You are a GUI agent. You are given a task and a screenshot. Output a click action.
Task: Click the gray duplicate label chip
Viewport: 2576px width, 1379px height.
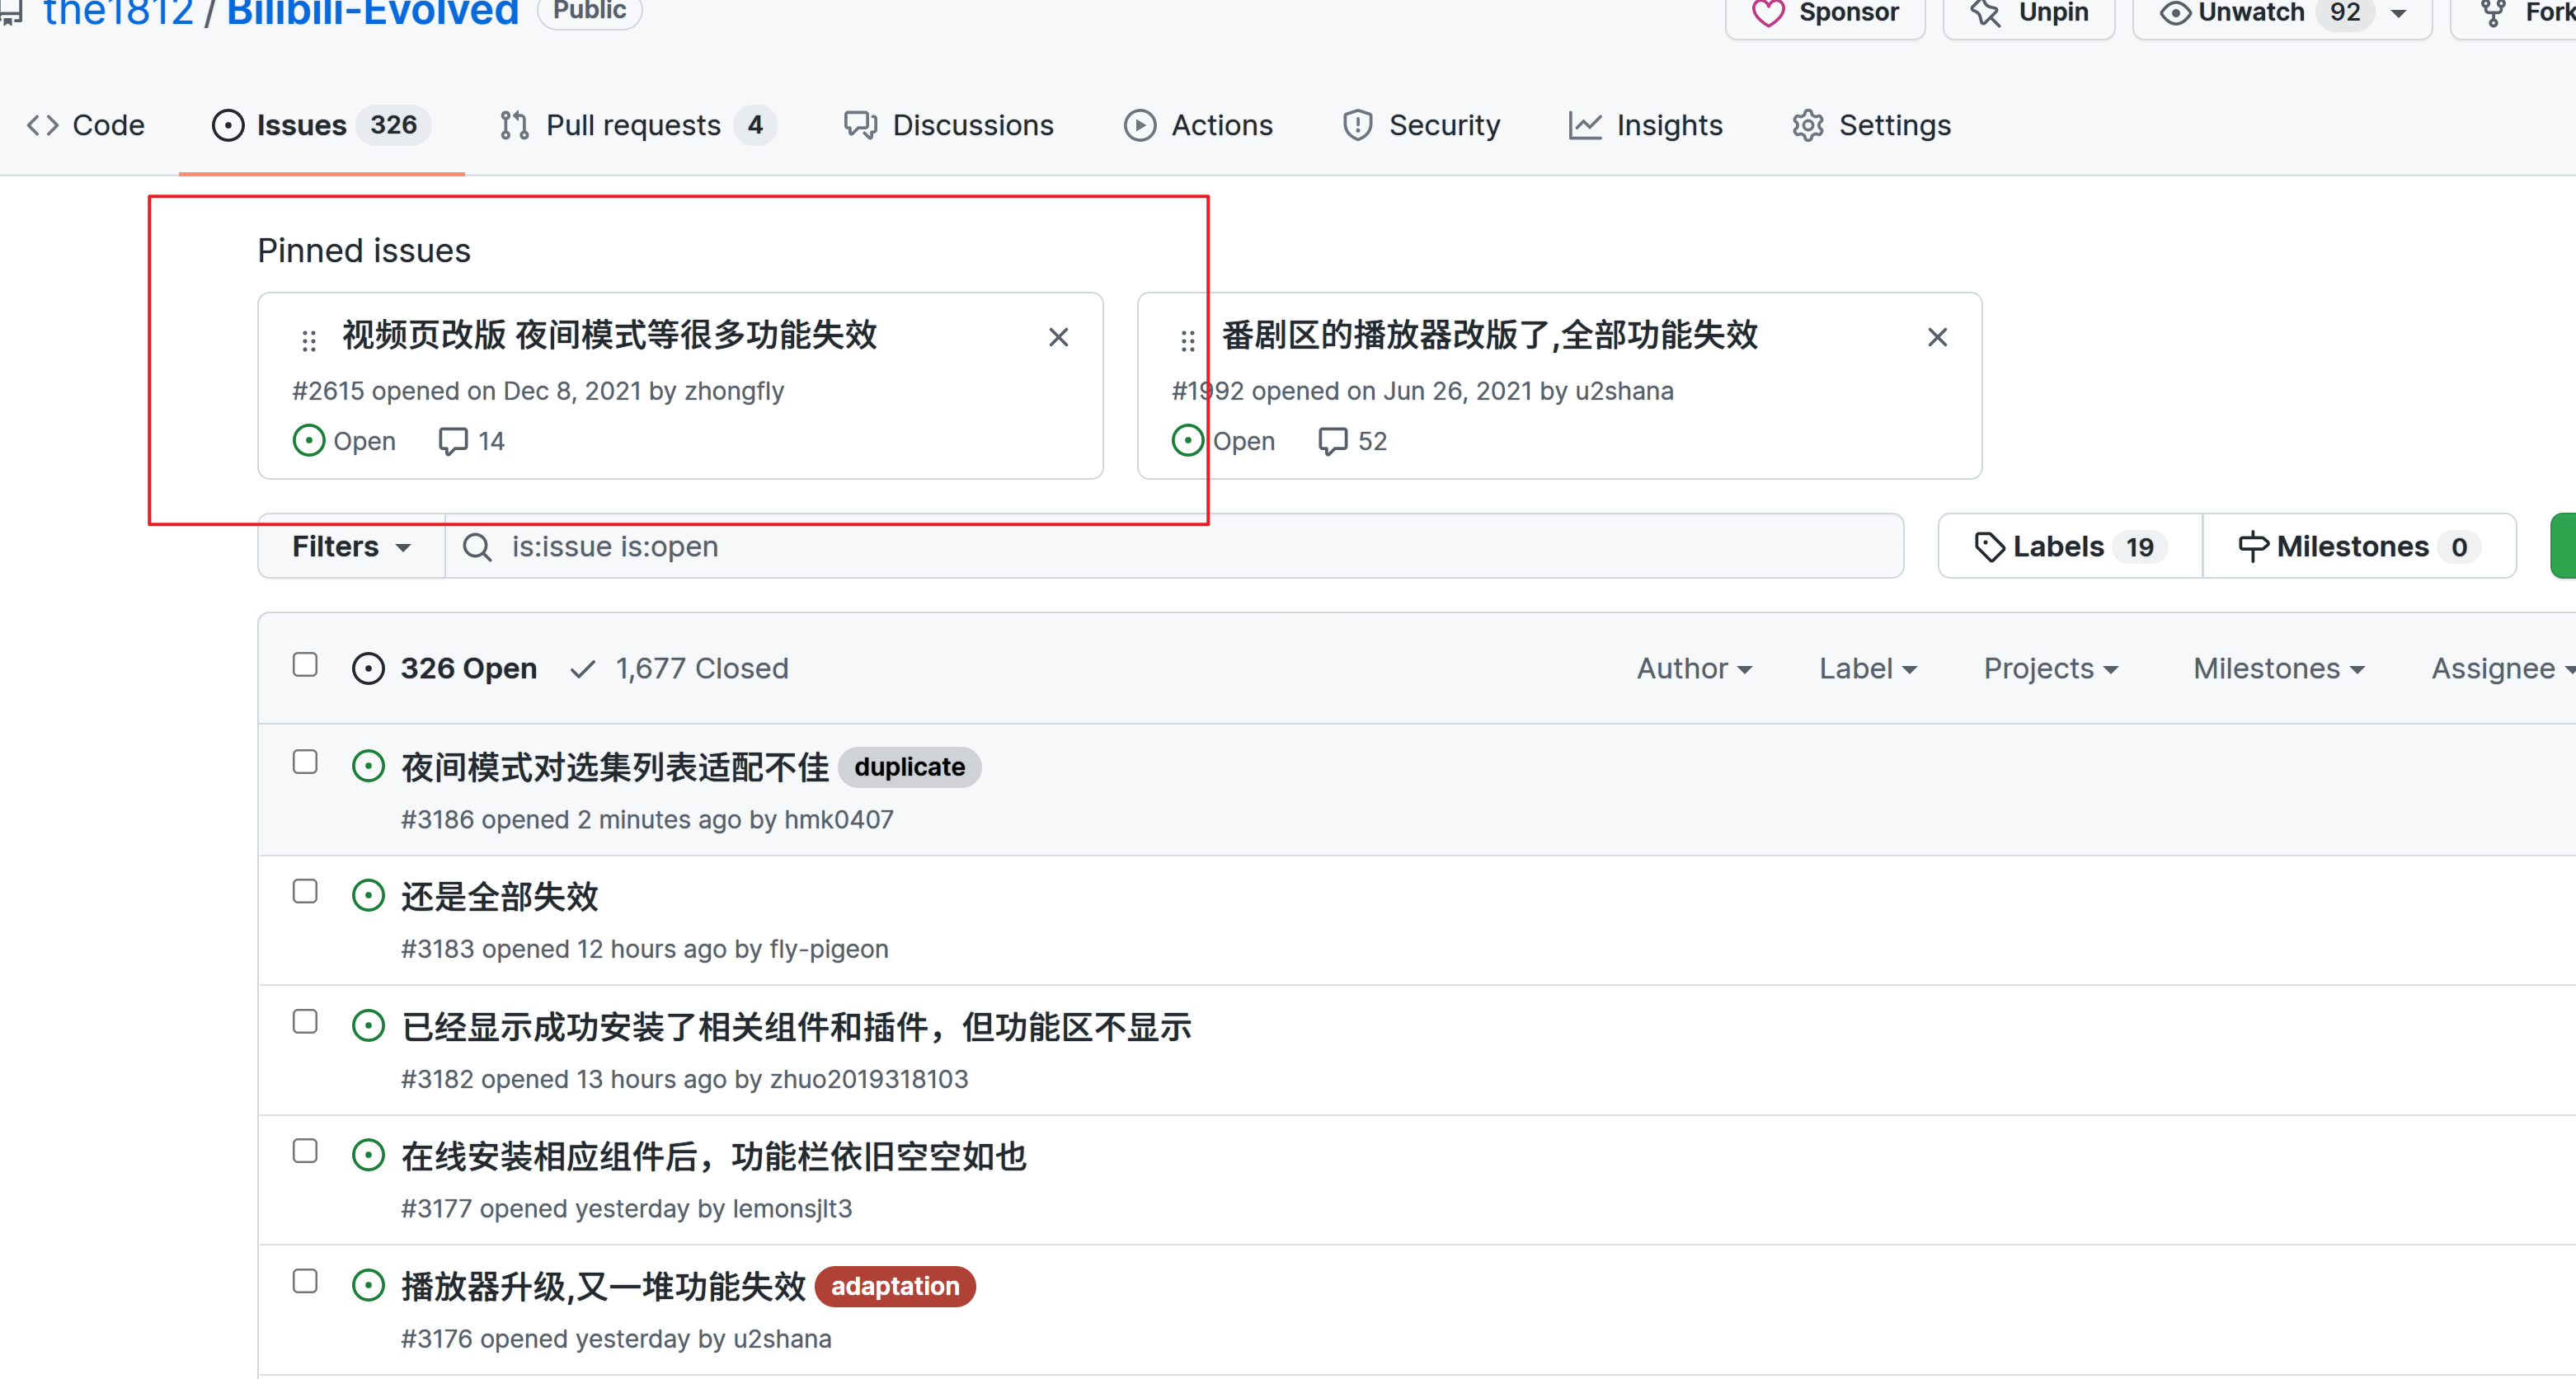(x=908, y=767)
